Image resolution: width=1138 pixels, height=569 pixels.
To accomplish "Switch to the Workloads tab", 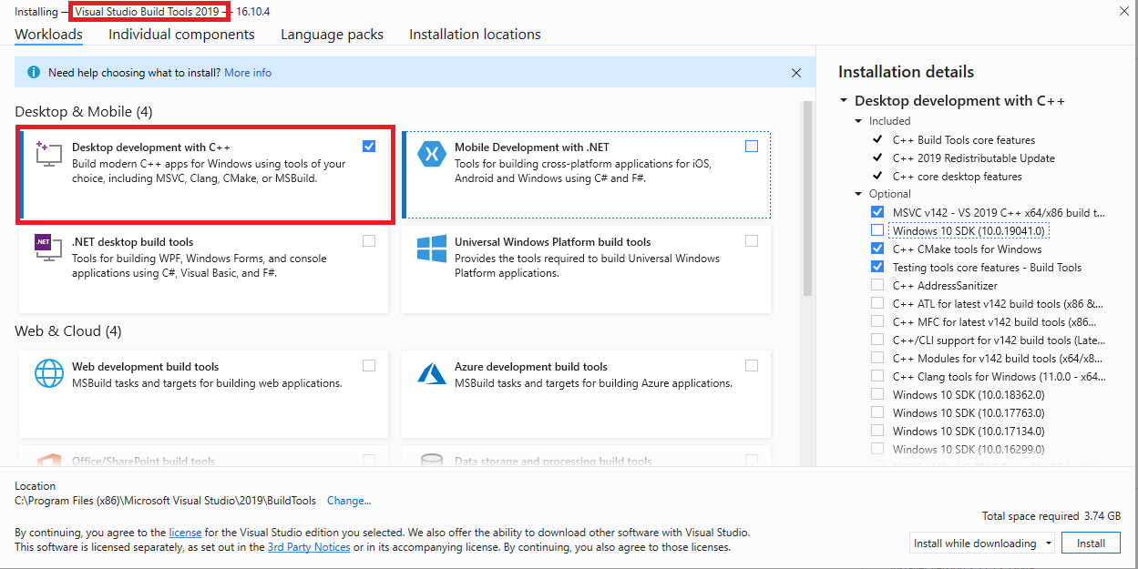I will tap(48, 35).
